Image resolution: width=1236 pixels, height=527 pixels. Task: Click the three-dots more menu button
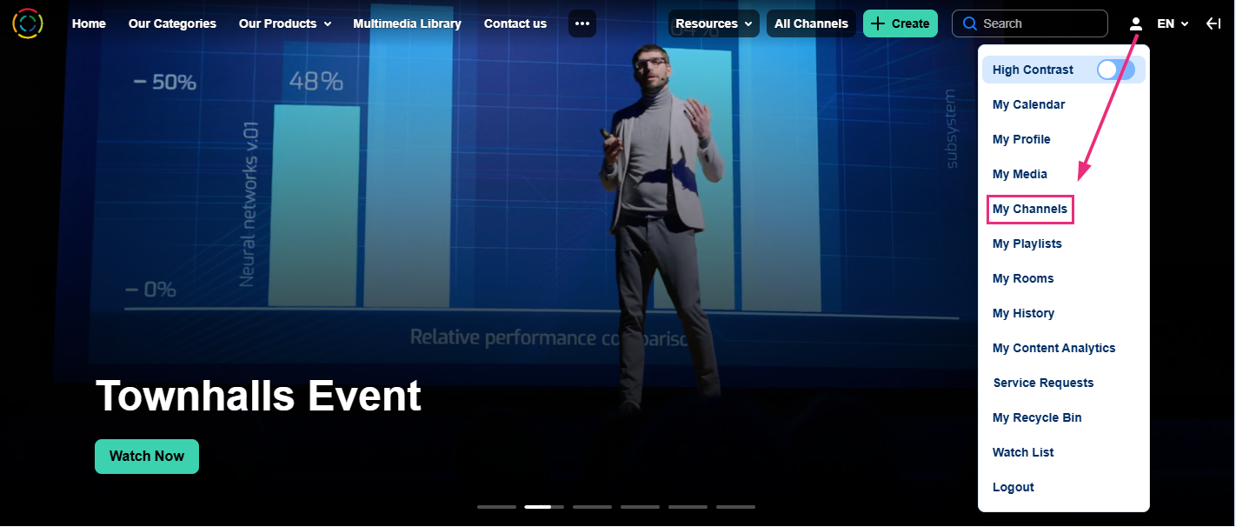click(582, 23)
